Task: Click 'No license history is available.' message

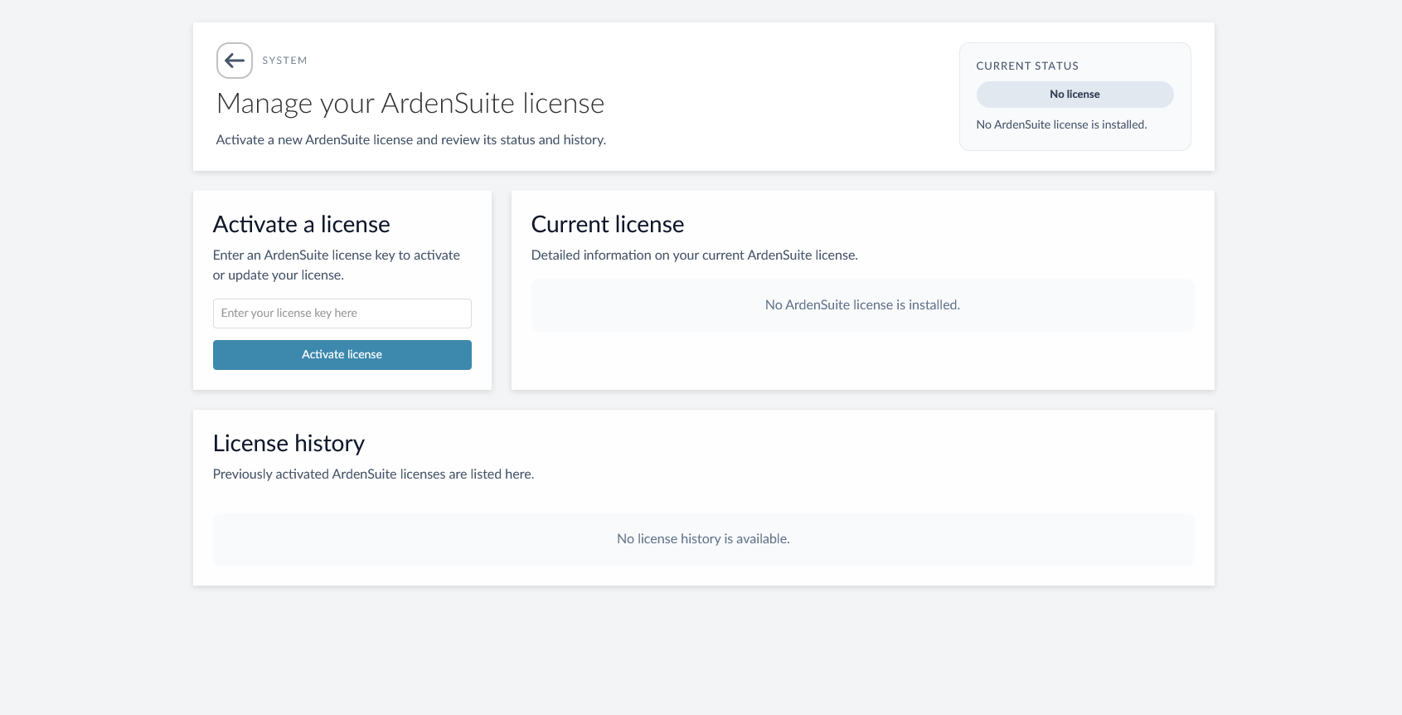Action: [x=703, y=539]
